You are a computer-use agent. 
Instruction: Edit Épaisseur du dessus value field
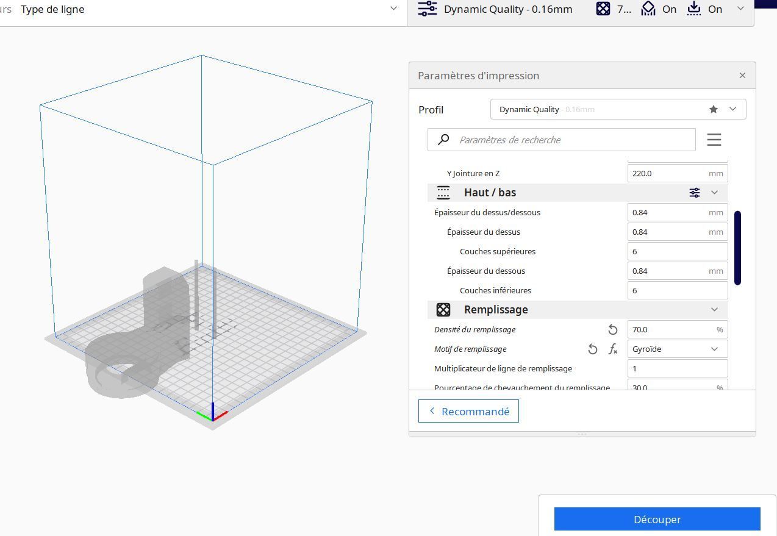coord(678,232)
